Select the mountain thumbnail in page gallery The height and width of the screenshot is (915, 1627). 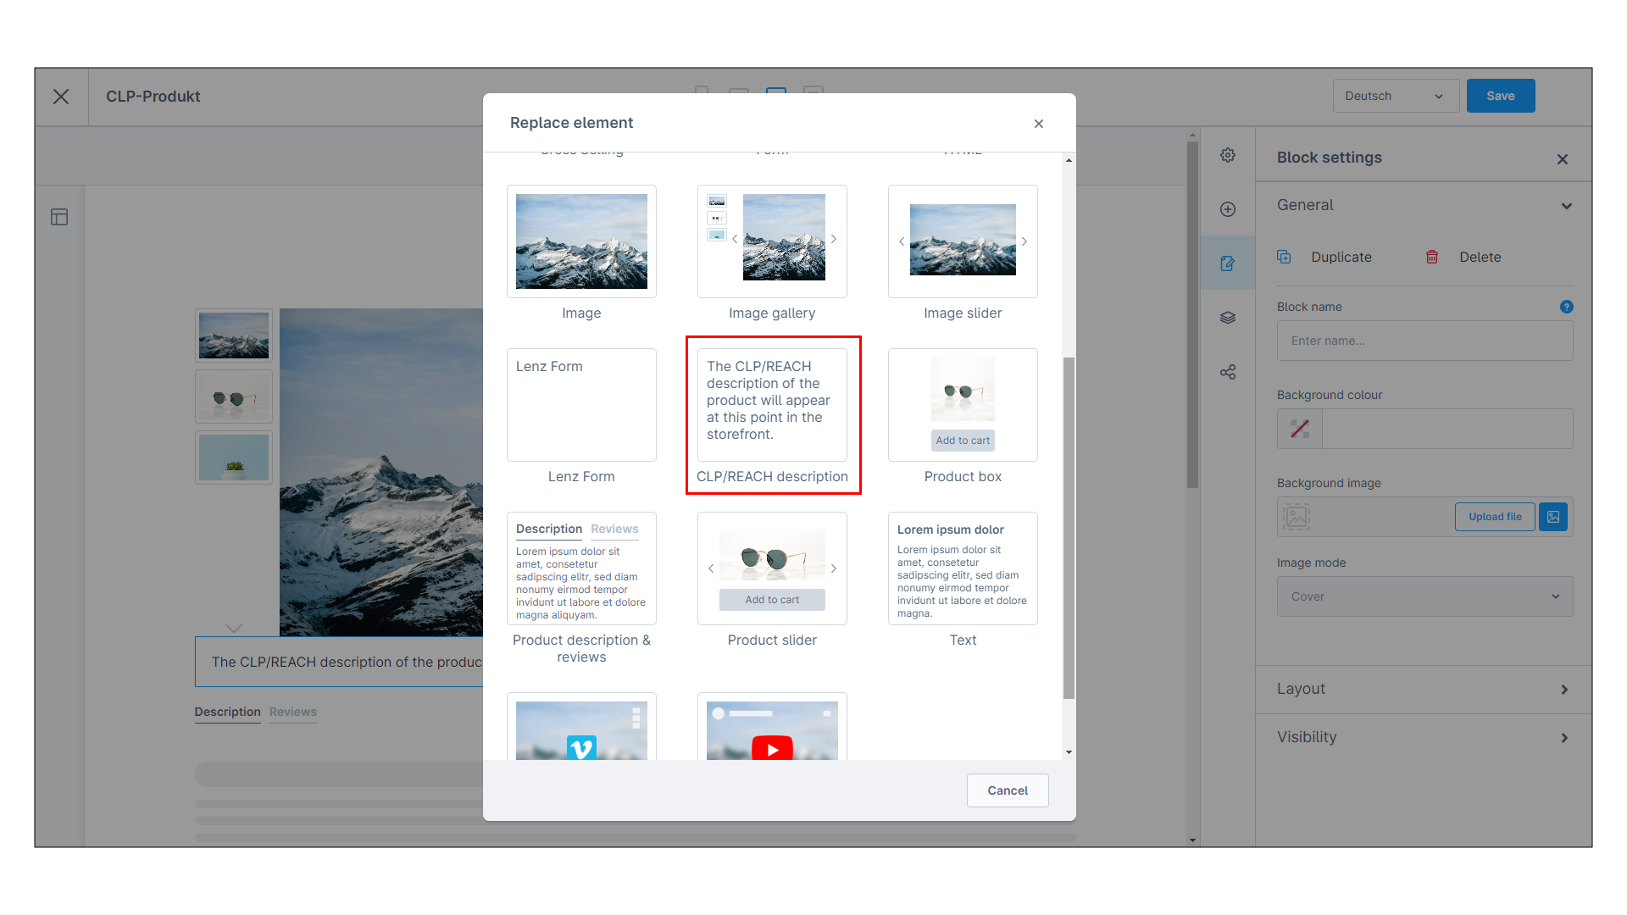(234, 335)
